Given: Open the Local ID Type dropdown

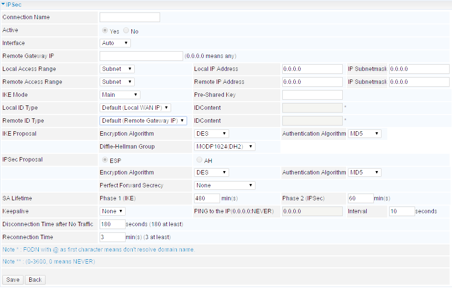Looking at the screenshot, I should click(135, 108).
